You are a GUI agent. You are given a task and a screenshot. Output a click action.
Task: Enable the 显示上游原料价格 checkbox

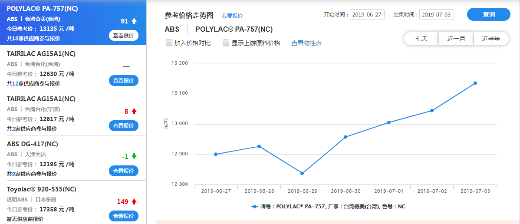[x=226, y=43]
